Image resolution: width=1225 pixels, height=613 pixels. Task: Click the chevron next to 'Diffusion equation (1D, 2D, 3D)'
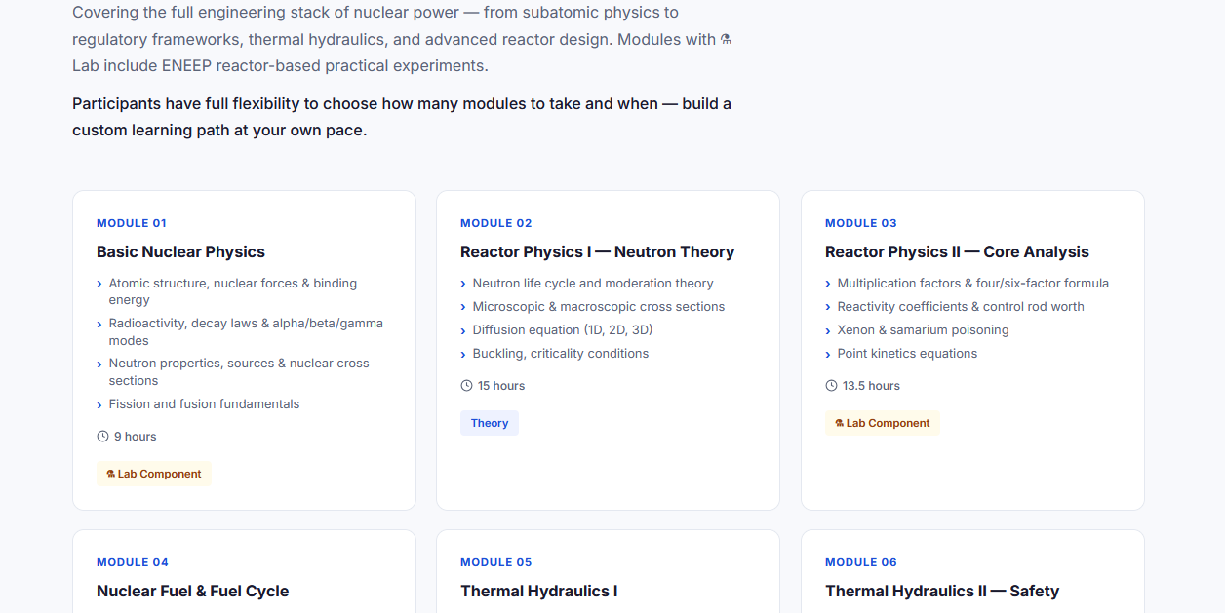[x=463, y=331]
